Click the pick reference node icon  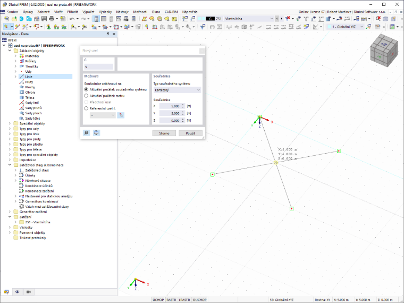pos(121,115)
